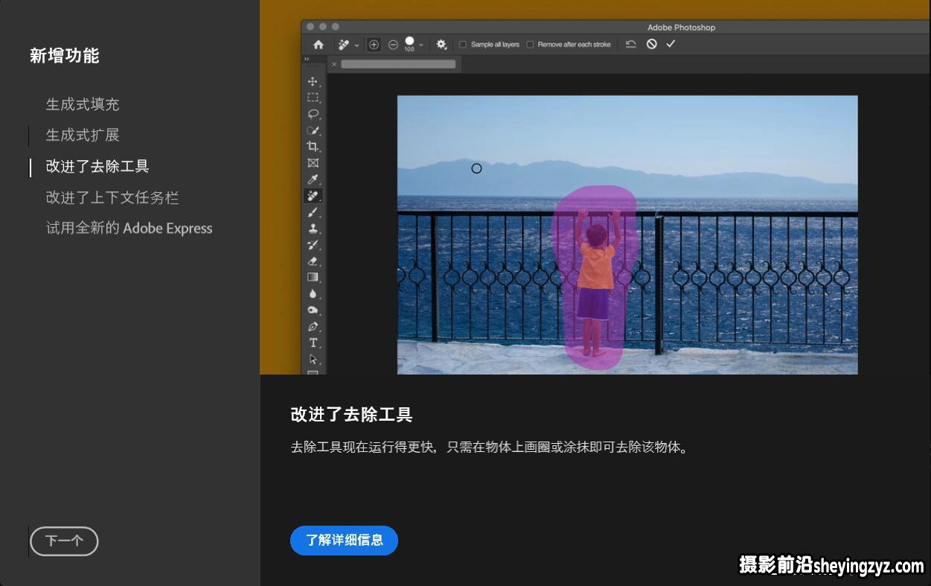Select the Pen tool

pyautogui.click(x=313, y=326)
